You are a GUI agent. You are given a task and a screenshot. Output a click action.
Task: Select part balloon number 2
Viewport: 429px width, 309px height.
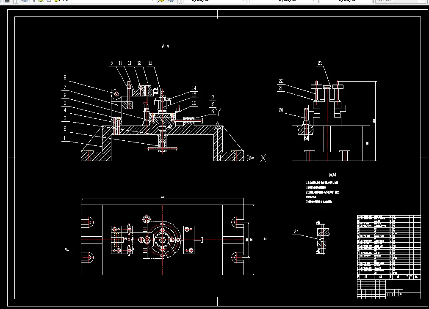coord(65,129)
